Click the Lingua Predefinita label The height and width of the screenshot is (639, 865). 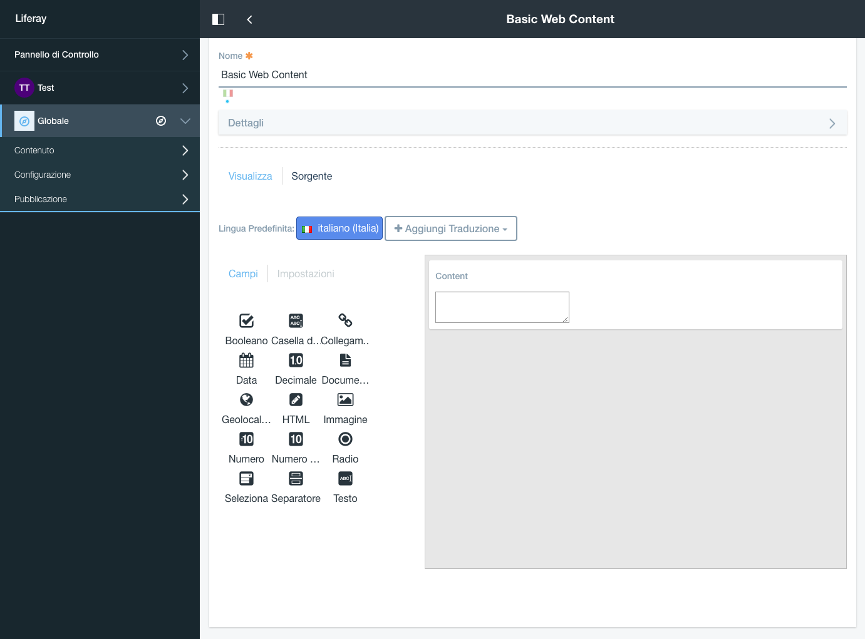pos(256,228)
